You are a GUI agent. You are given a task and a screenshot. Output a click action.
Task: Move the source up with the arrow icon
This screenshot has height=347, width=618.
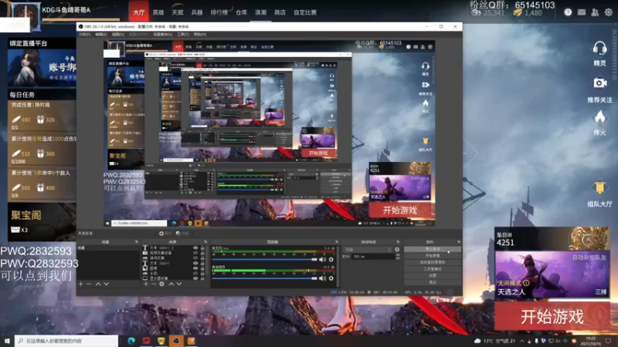[x=171, y=284]
